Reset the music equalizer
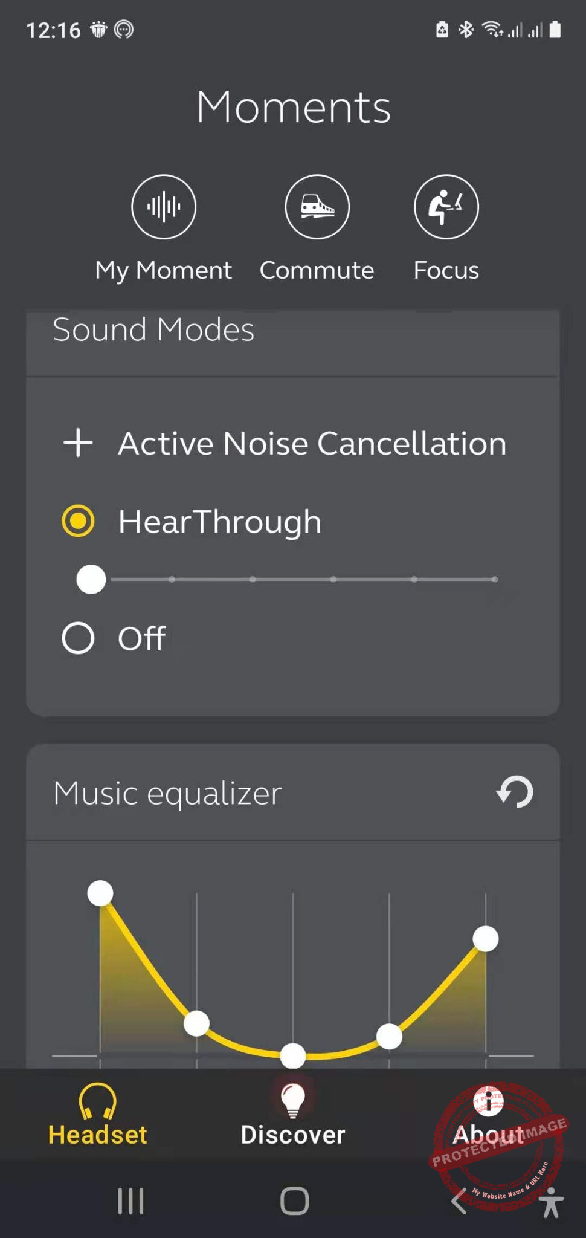 pyautogui.click(x=514, y=792)
